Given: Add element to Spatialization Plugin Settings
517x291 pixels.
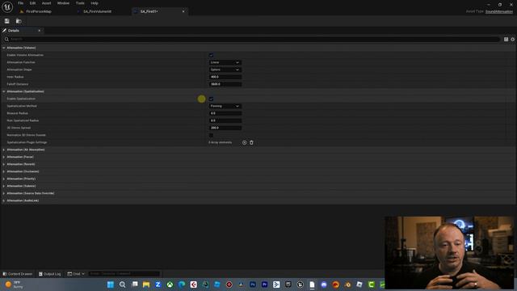Looking at the screenshot, I should coord(244,142).
